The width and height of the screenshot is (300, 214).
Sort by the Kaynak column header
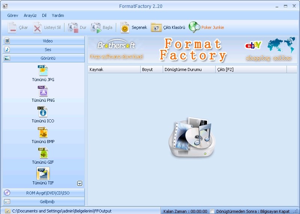click(114, 69)
